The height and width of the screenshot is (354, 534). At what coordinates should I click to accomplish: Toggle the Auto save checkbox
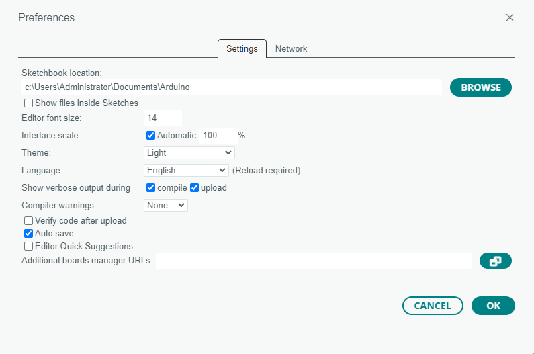point(29,233)
